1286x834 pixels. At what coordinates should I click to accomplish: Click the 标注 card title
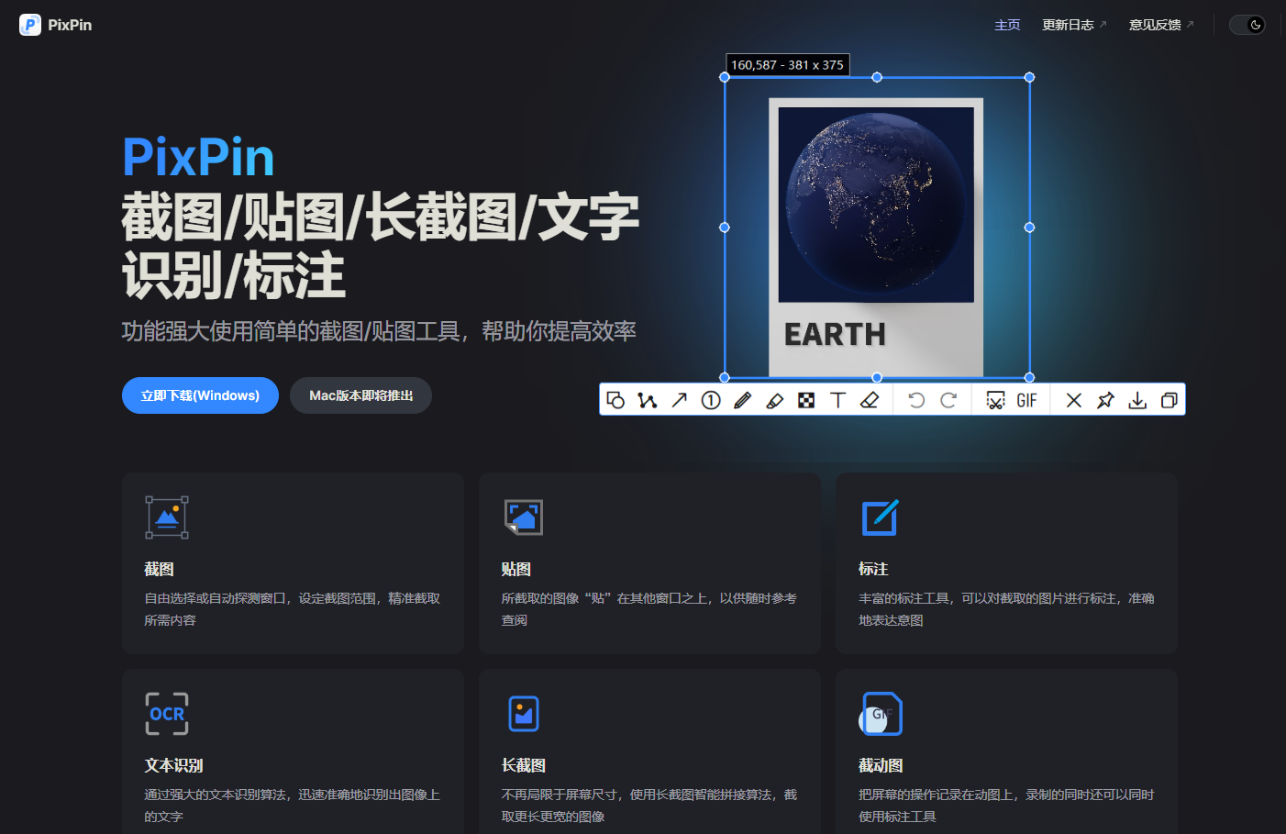coord(873,569)
